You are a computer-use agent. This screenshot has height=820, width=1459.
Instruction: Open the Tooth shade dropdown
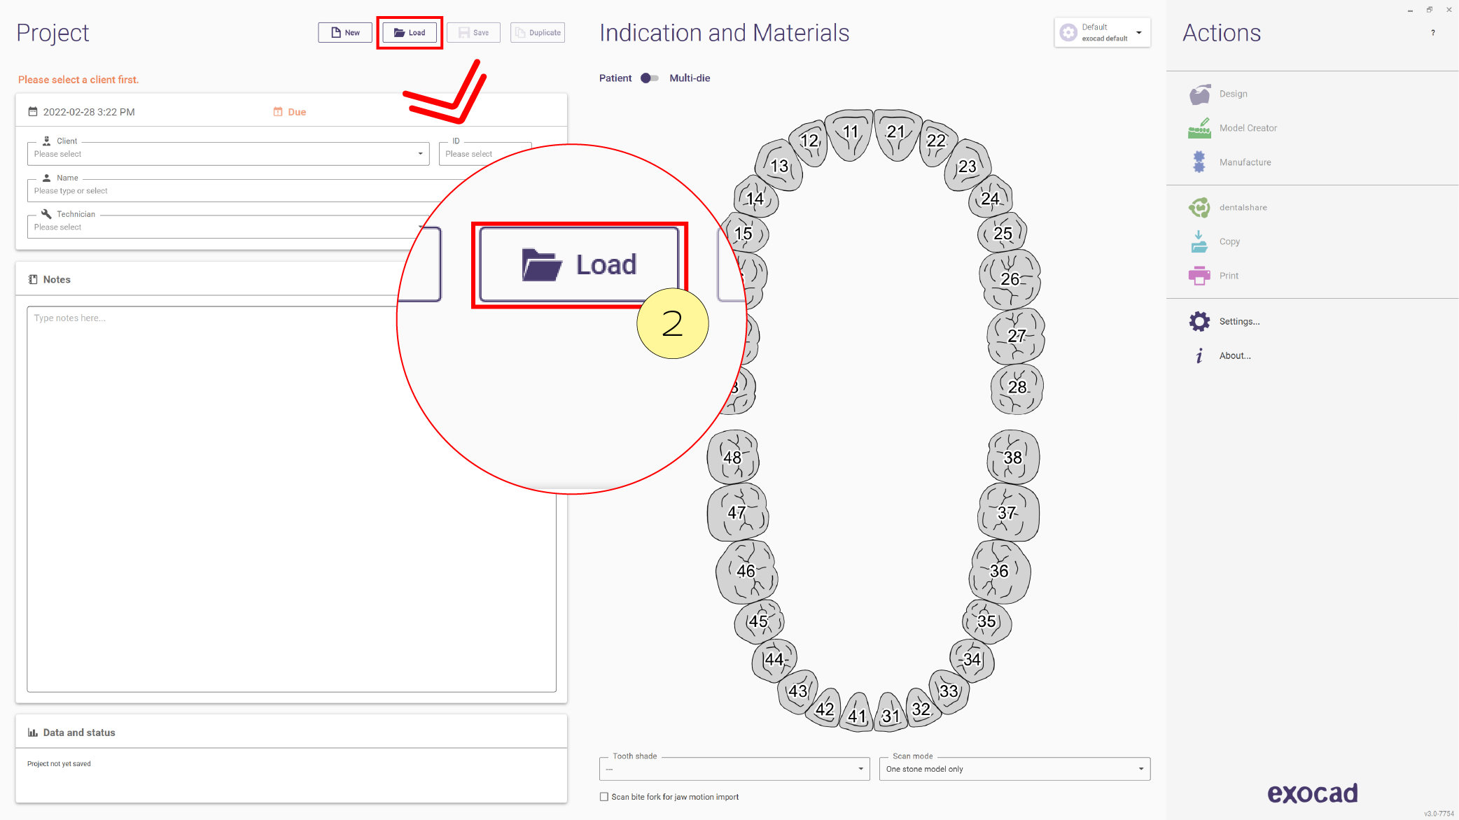pos(734,769)
